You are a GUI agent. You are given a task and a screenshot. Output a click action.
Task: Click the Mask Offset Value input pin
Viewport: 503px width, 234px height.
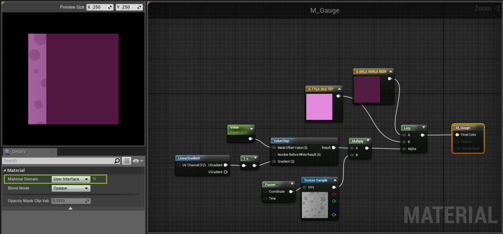pyautogui.click(x=274, y=147)
